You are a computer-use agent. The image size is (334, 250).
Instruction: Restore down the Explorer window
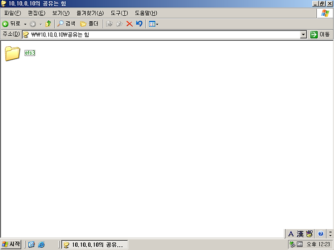click(322, 4)
